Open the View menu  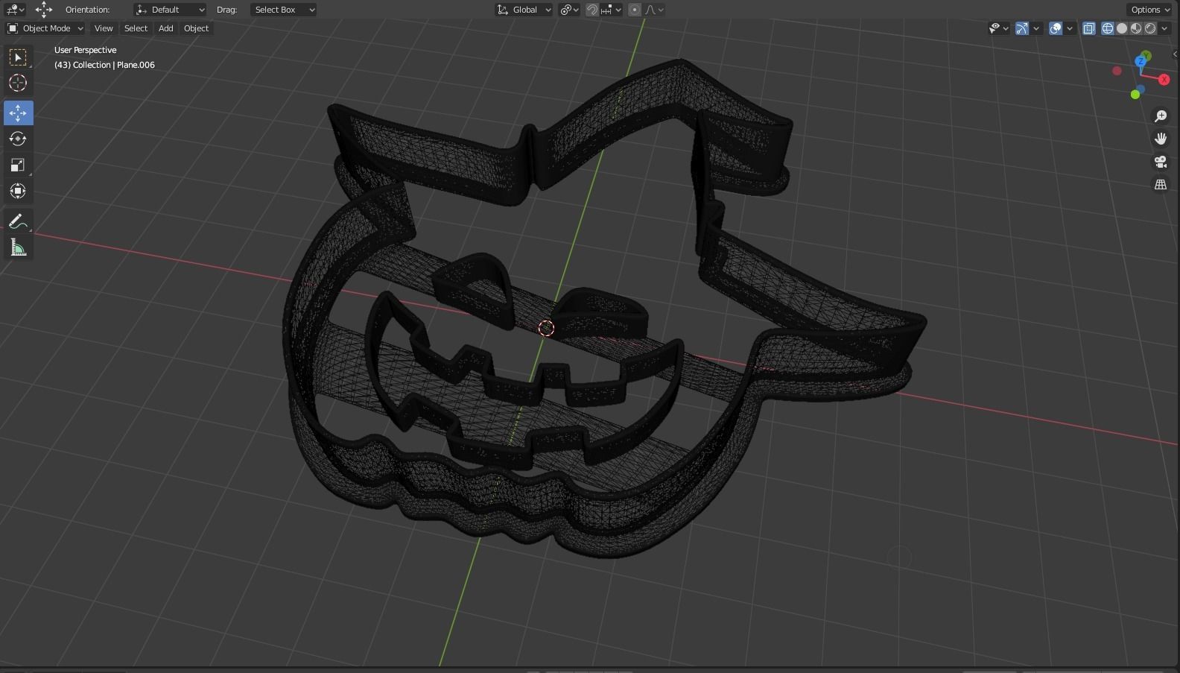tap(104, 28)
